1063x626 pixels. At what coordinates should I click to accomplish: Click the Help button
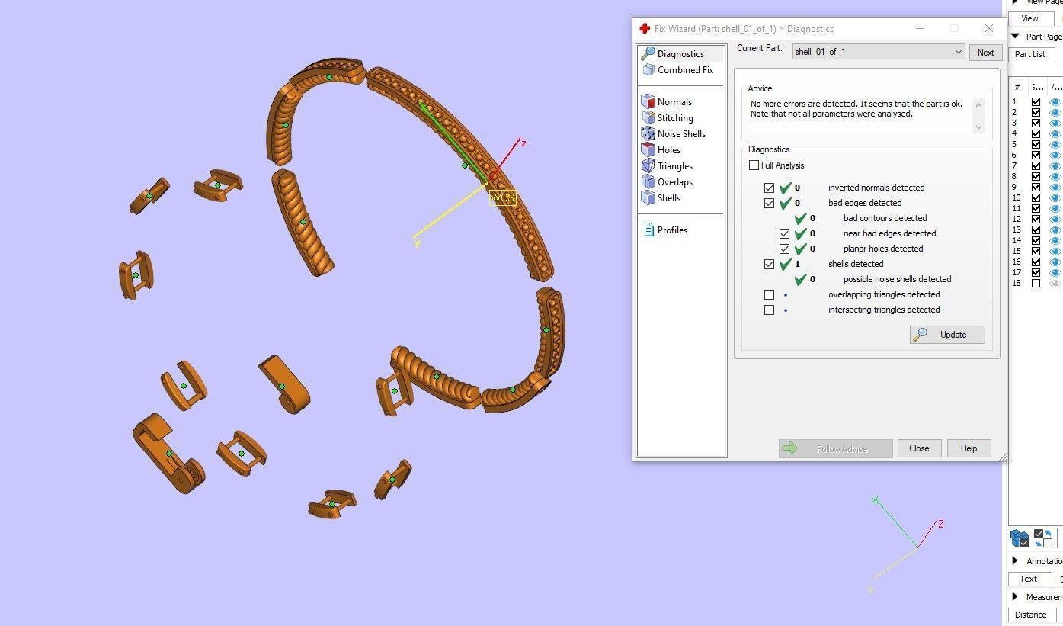(969, 448)
